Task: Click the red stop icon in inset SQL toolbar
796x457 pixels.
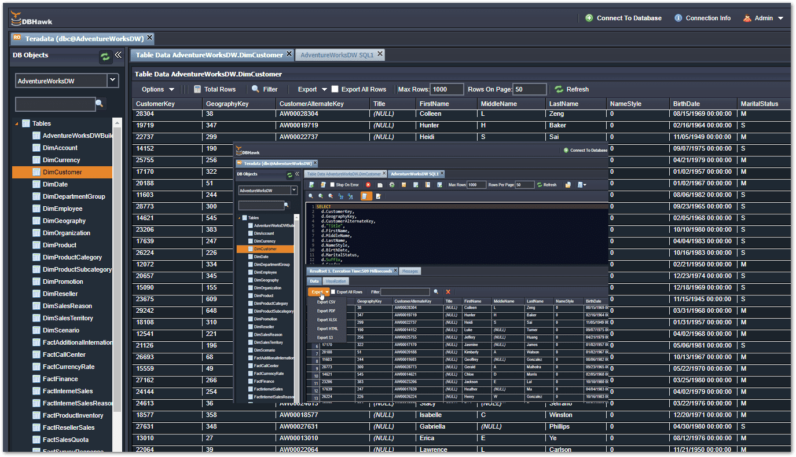Action: tap(368, 185)
